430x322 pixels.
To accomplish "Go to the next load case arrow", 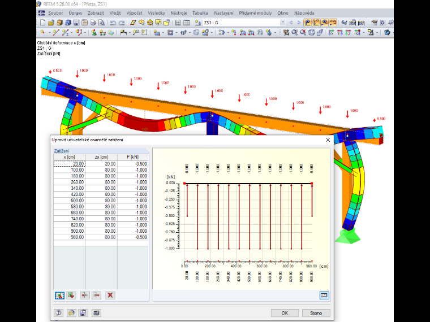I will (x=299, y=23).
